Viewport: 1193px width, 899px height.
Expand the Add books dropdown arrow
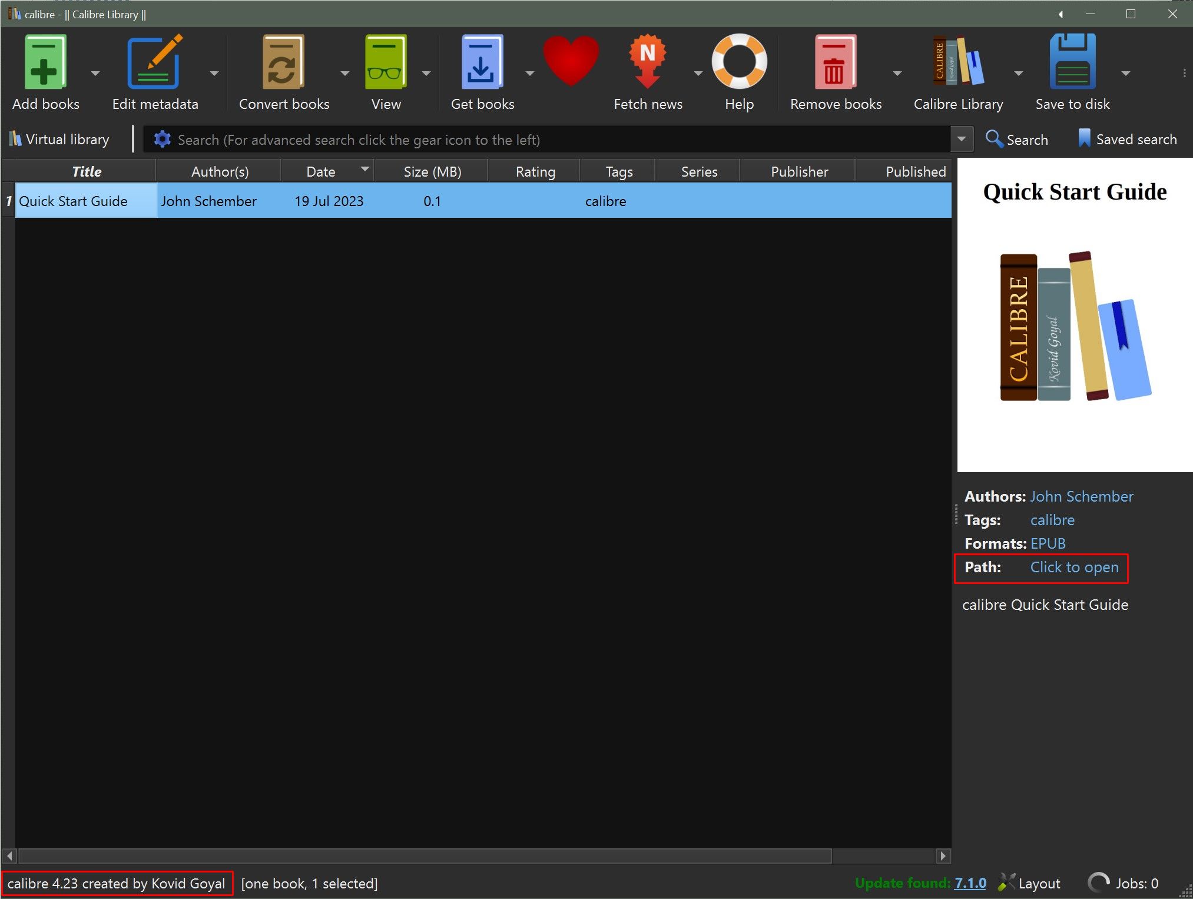tap(95, 74)
